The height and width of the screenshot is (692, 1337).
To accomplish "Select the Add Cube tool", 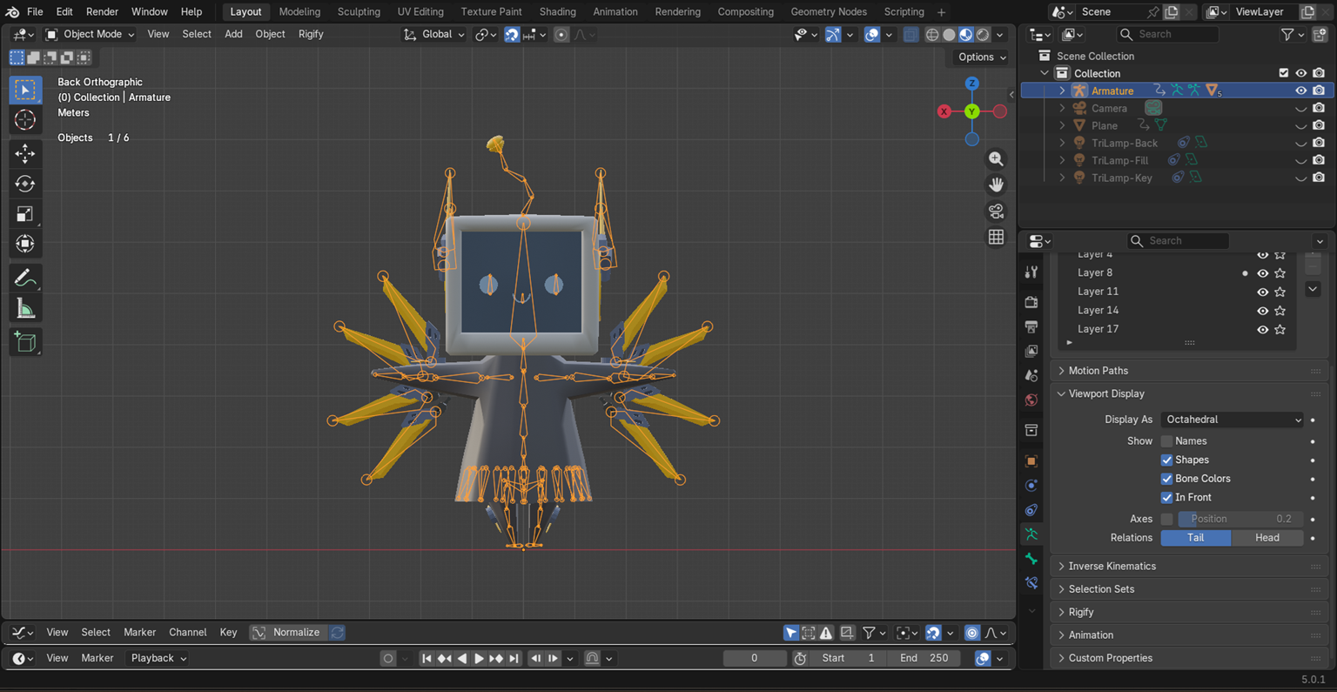I will click(x=24, y=342).
